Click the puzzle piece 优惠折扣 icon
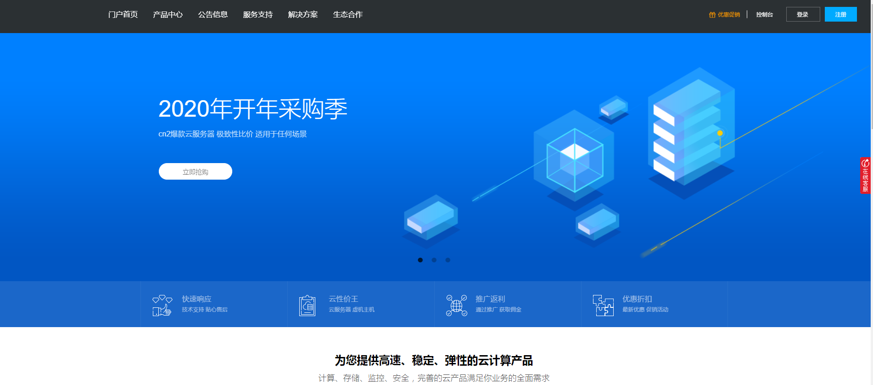This screenshot has width=873, height=385. pyautogui.click(x=603, y=306)
